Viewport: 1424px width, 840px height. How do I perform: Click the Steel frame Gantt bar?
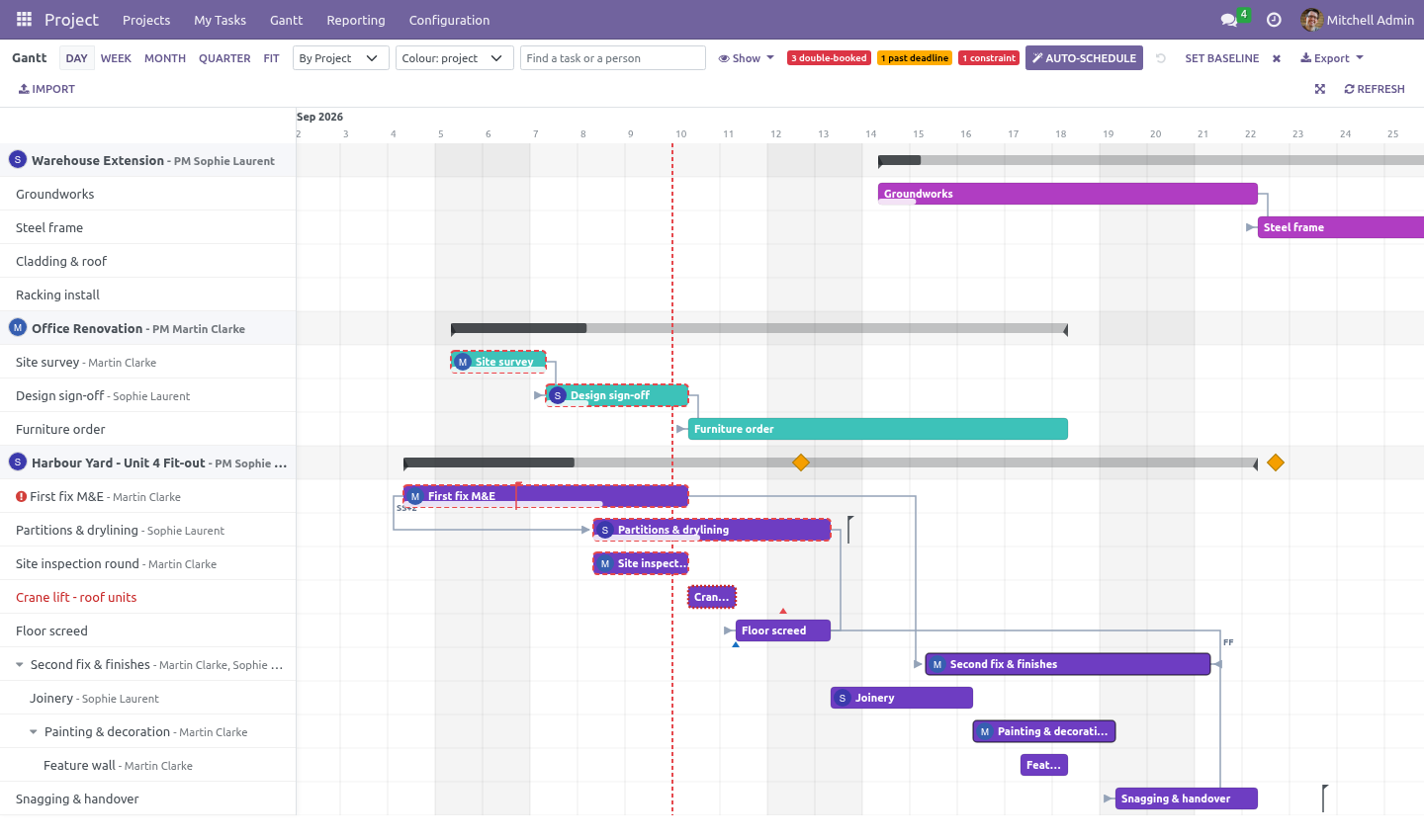click(1341, 227)
